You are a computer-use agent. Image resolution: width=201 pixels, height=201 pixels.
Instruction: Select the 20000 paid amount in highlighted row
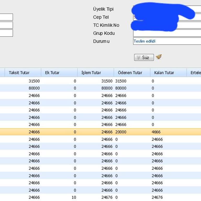coord(121,132)
